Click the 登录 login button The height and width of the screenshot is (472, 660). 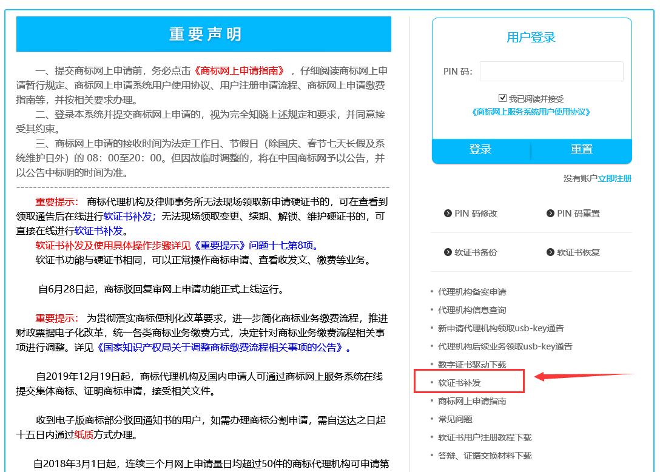pos(480,149)
